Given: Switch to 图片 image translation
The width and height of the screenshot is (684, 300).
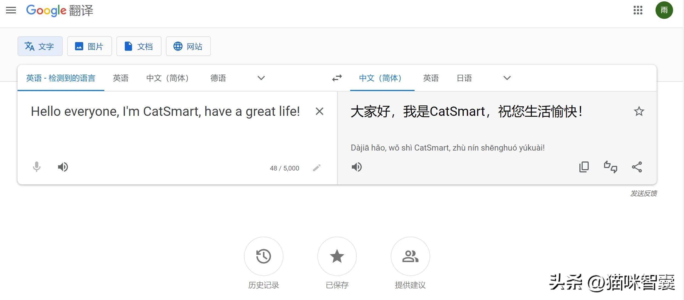Looking at the screenshot, I should (x=90, y=46).
